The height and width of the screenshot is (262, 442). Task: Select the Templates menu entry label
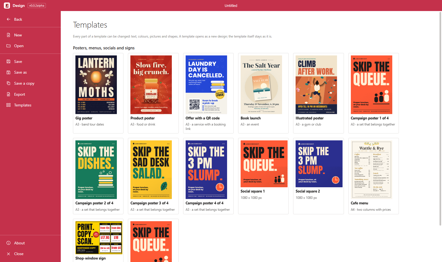(x=23, y=105)
